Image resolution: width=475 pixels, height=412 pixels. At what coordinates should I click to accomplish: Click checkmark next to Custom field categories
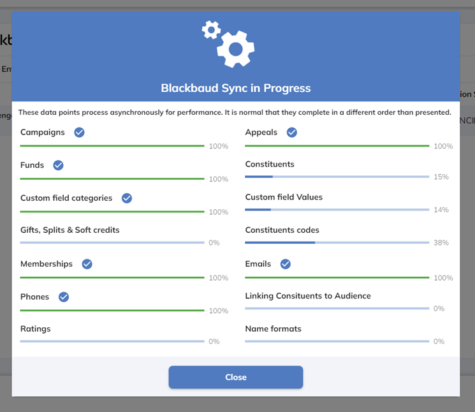[x=127, y=198]
